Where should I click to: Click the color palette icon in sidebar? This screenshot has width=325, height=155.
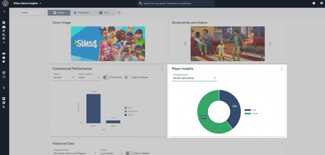(4, 62)
